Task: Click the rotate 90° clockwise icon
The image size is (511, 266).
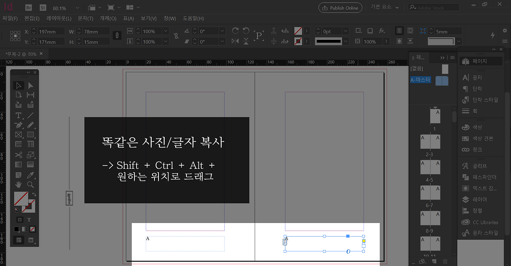Action: [235, 31]
